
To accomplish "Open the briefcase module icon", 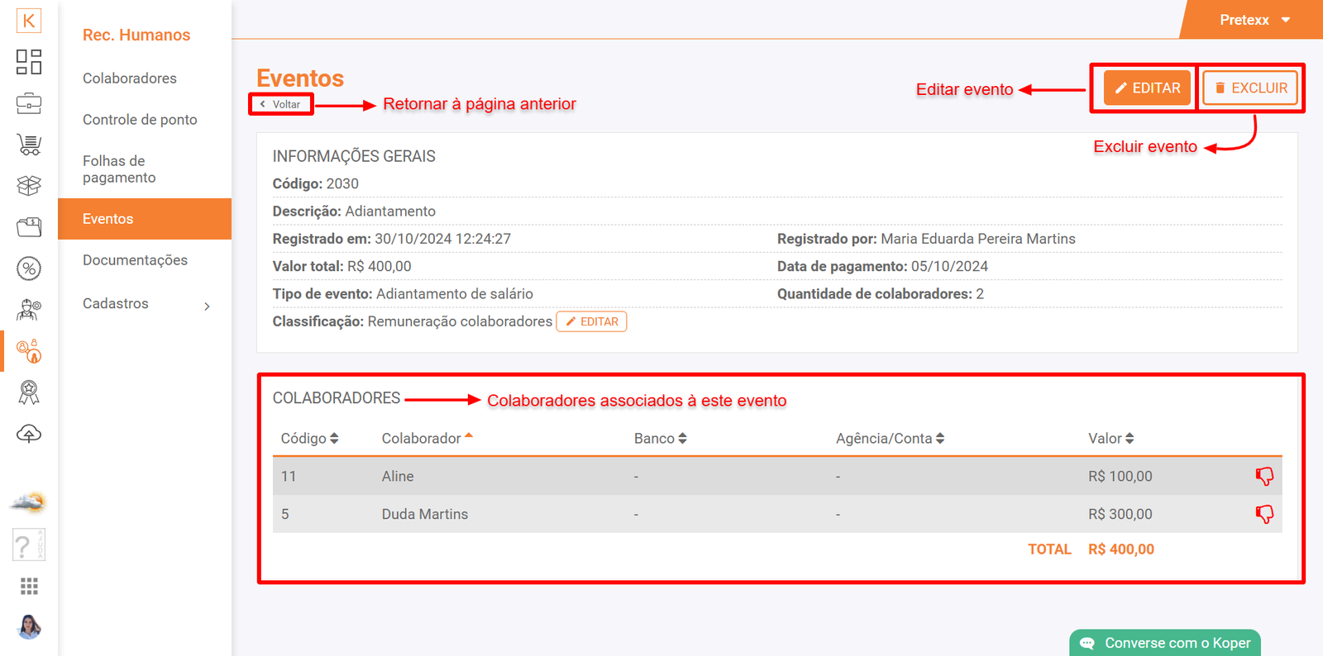I will pos(29,104).
